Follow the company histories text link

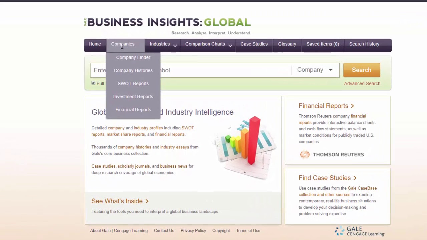pos(134,147)
